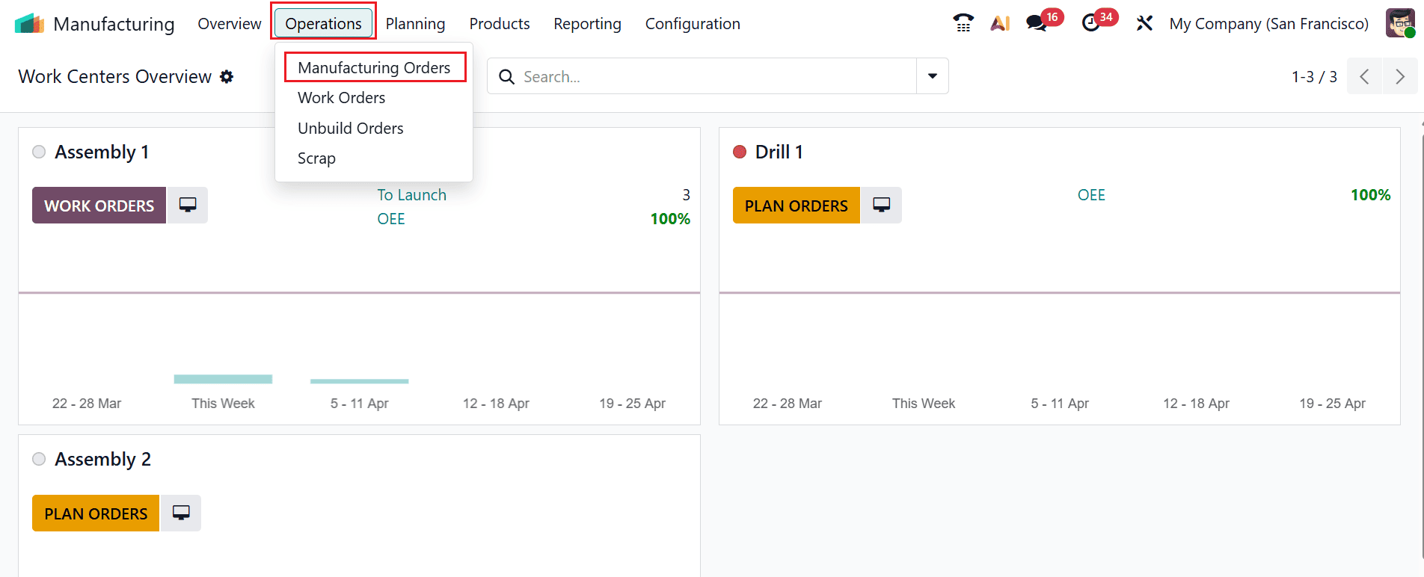Viewport: 1424px width, 577px height.
Task: Open the AI assistant icon
Action: coord(1000,23)
